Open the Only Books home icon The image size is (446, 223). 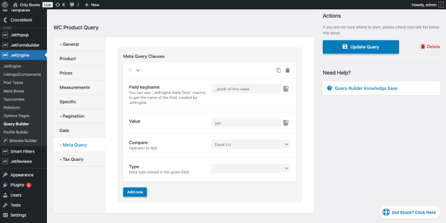tap(15, 5)
